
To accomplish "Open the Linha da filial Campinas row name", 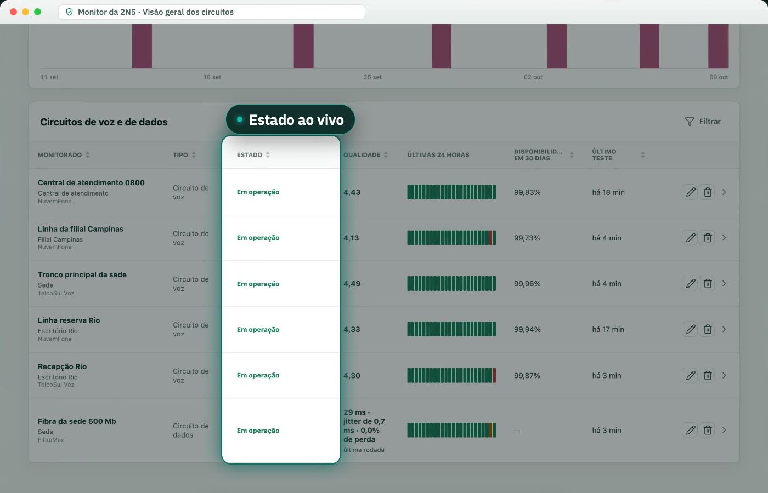I will click(81, 229).
